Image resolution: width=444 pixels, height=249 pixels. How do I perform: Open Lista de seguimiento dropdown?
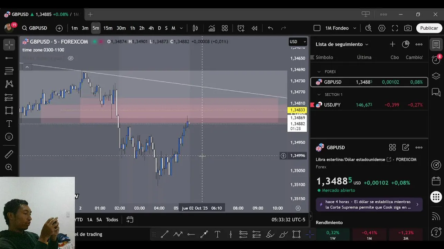tap(342, 44)
